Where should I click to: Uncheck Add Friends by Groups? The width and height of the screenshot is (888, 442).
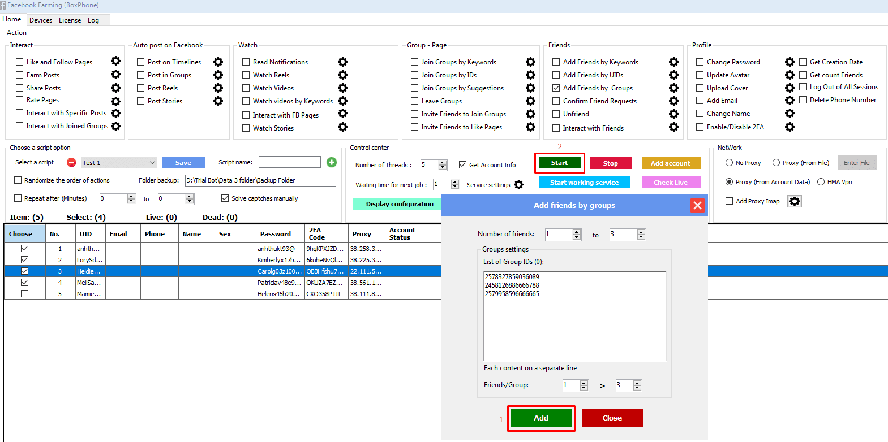click(x=556, y=88)
